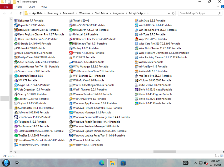Select the WAU Manager 3.8.2.0 Portable icon
The height and width of the screenshot is (167, 224).
point(71,67)
